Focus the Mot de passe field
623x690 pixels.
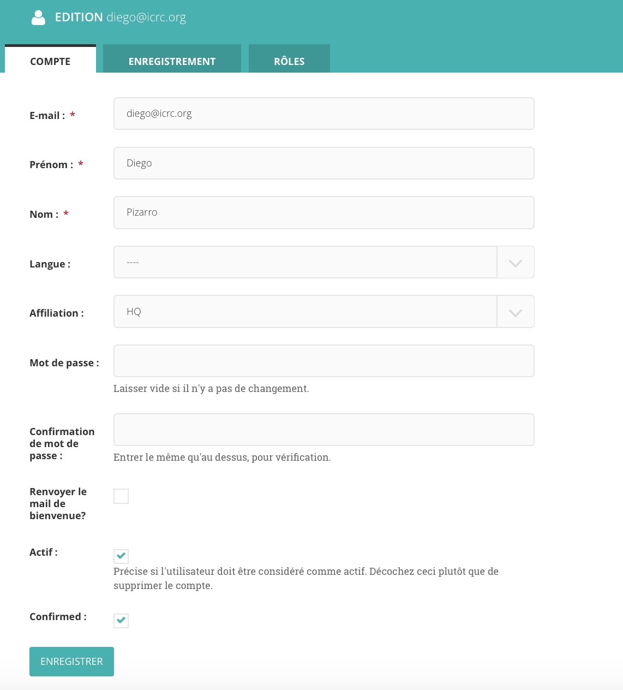pyautogui.click(x=324, y=361)
